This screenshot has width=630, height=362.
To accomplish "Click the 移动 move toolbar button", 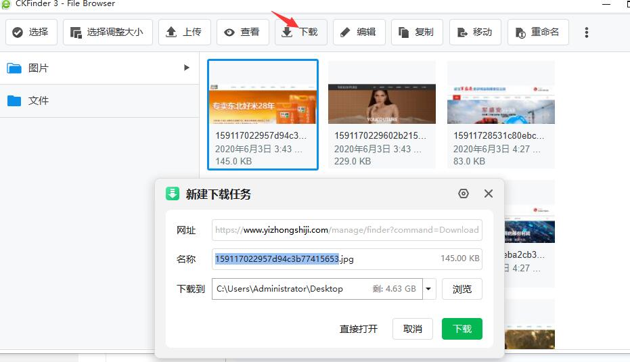I will [x=475, y=32].
